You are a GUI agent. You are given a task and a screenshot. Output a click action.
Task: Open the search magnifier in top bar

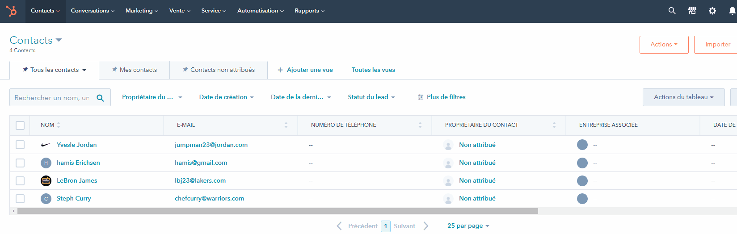[672, 11]
